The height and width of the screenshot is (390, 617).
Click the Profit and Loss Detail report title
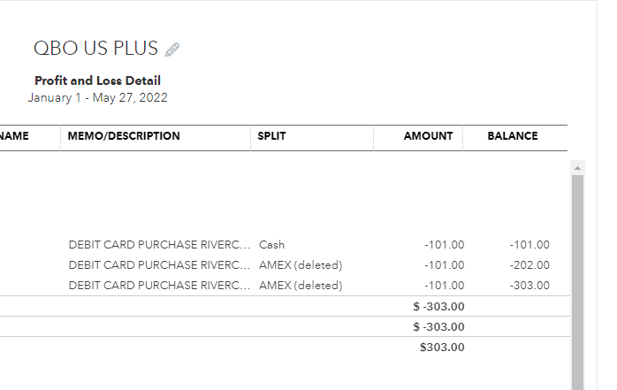[97, 80]
